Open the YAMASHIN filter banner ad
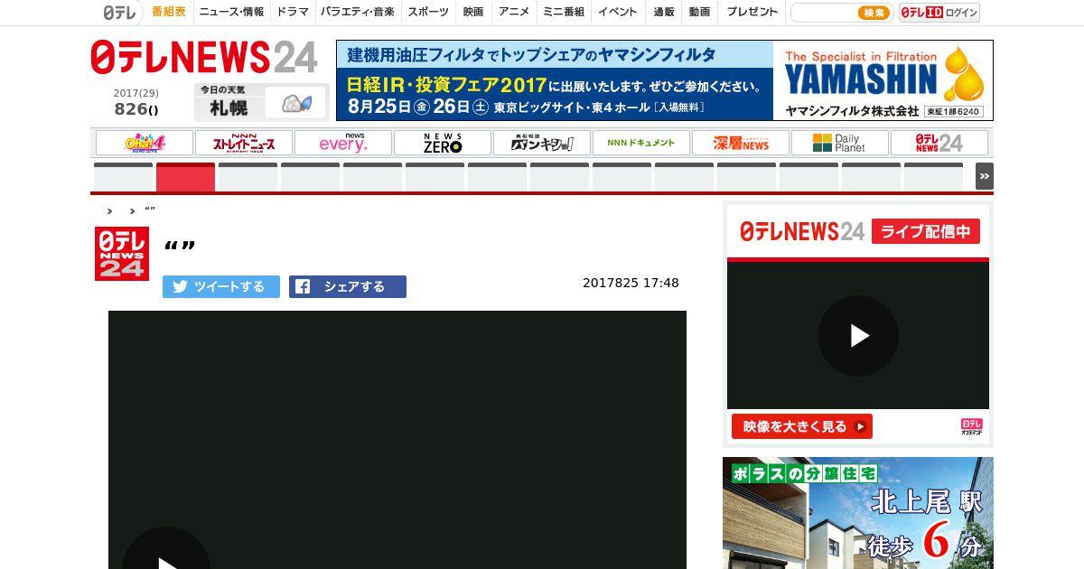This screenshot has height=569, width=1084. point(665,80)
